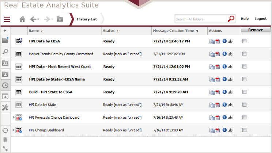
Task: Click the HPI Forecasts Change Dashboard document icon
Action: click(x=19, y=118)
